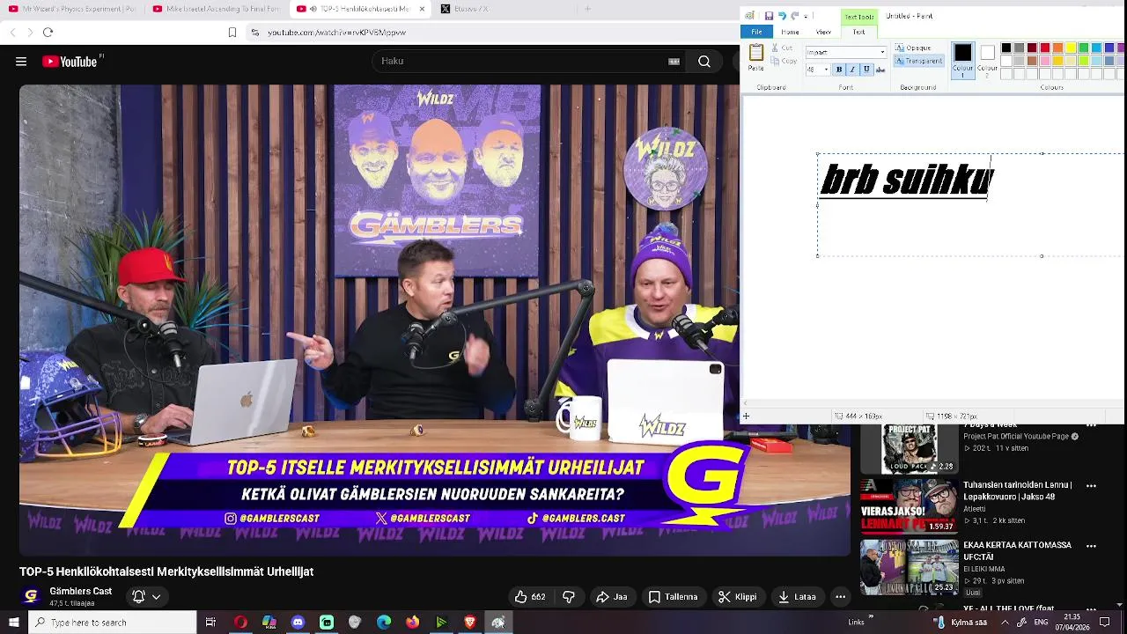
Task: Click the Lataa download button
Action: point(796,597)
